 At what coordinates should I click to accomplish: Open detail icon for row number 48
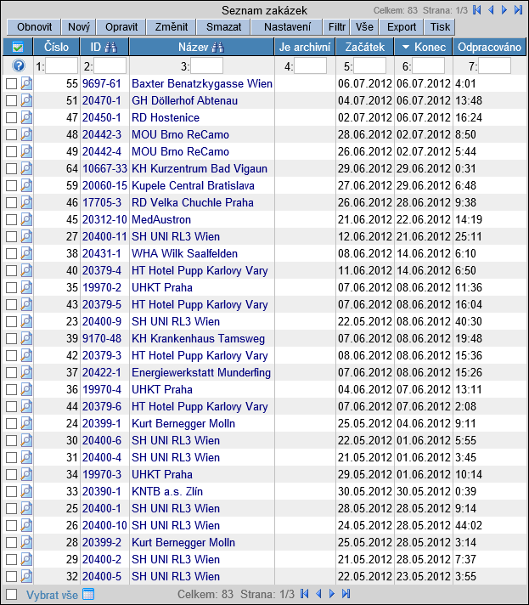[26, 134]
